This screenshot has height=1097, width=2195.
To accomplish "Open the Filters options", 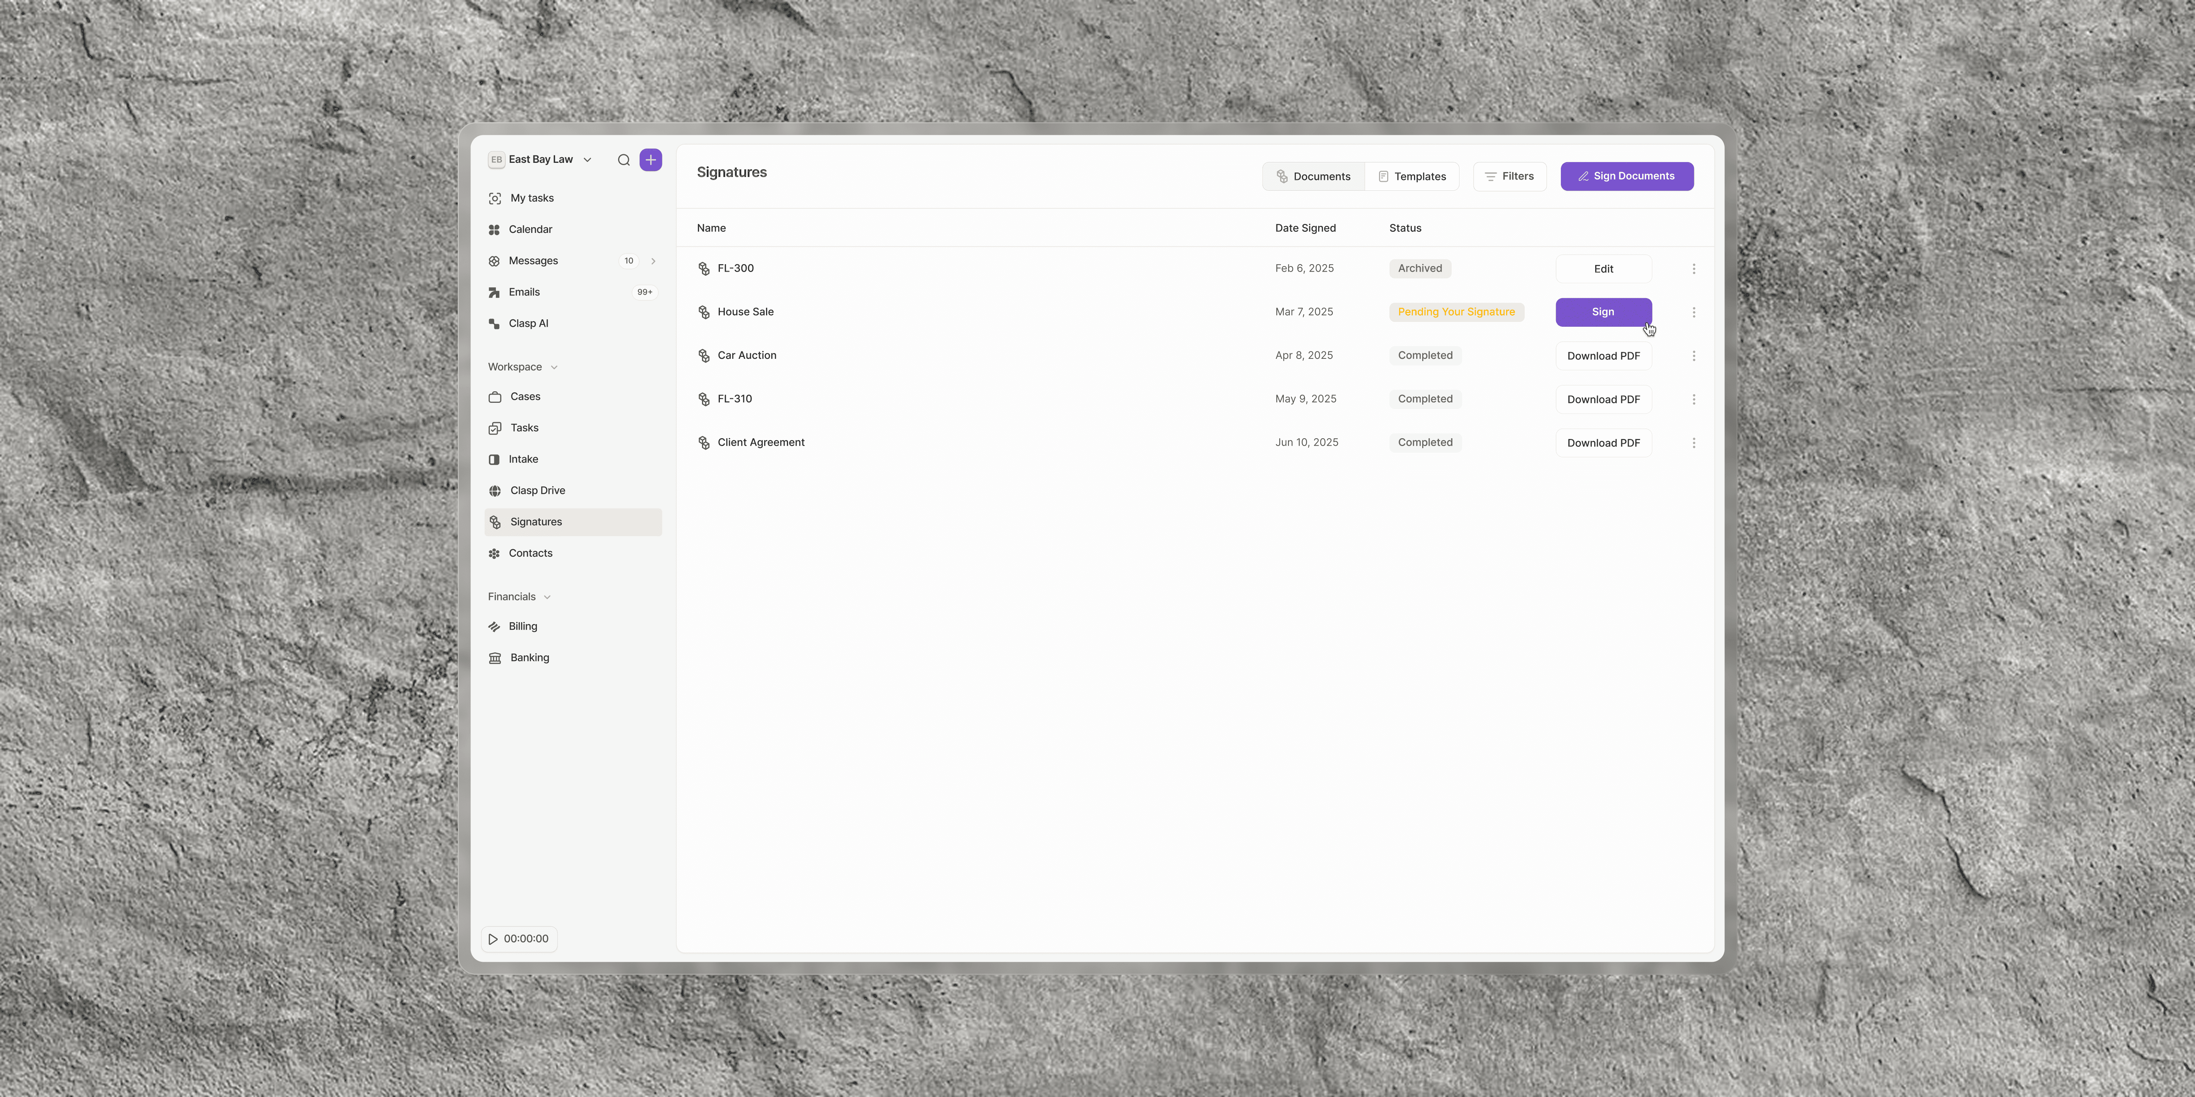I will click(x=1509, y=176).
